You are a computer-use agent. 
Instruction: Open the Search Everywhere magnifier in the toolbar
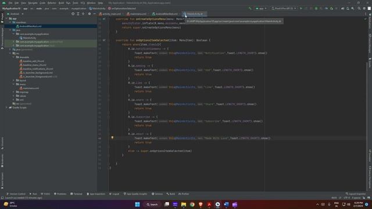(359, 8)
